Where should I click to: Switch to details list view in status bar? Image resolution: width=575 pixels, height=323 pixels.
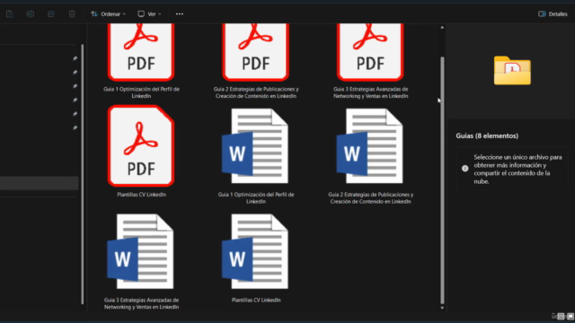click(x=561, y=317)
